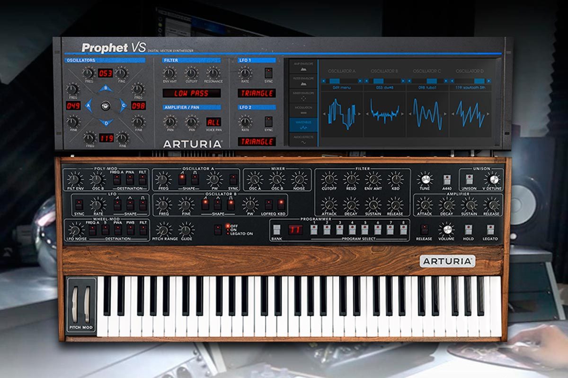Click joystick arrow D on Prophet VS

(x=106, y=123)
